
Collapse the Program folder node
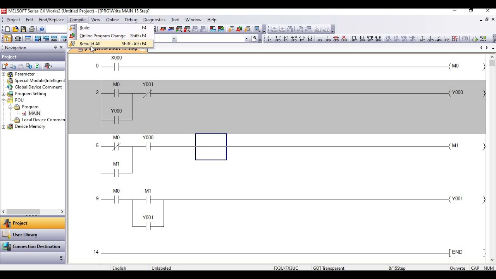point(10,107)
